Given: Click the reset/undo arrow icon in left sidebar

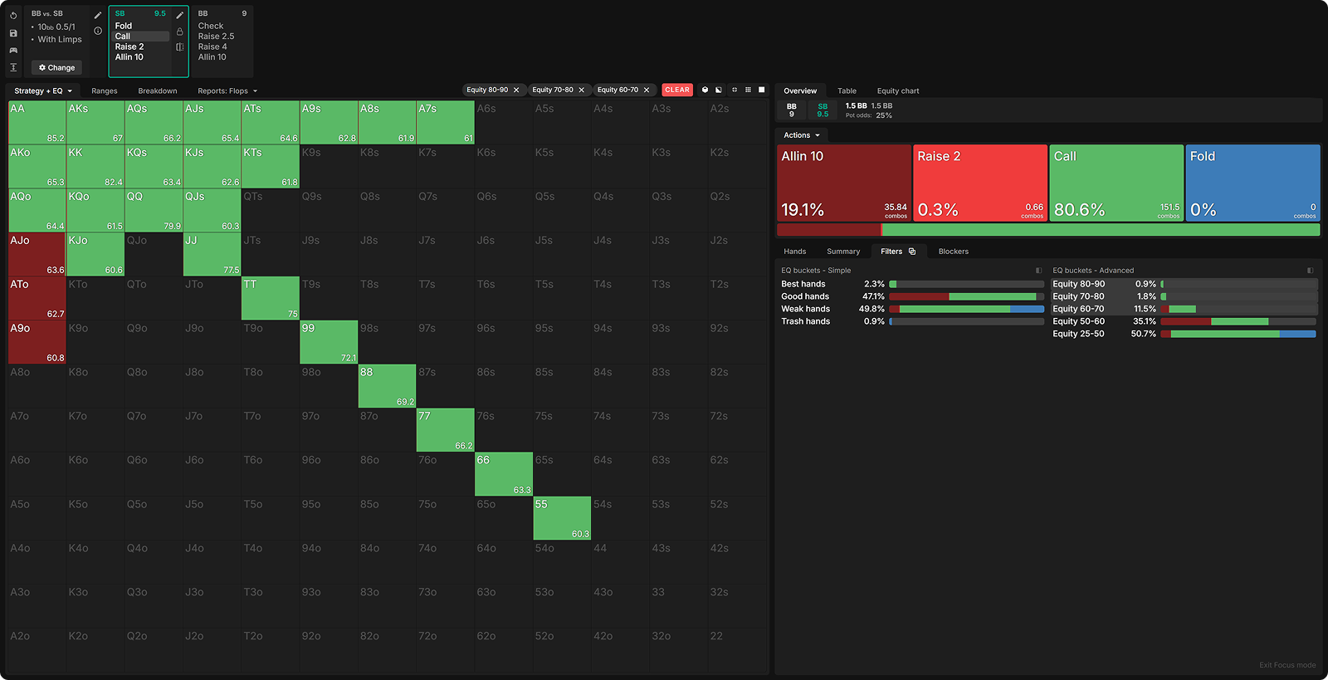Looking at the screenshot, I should pos(13,16).
